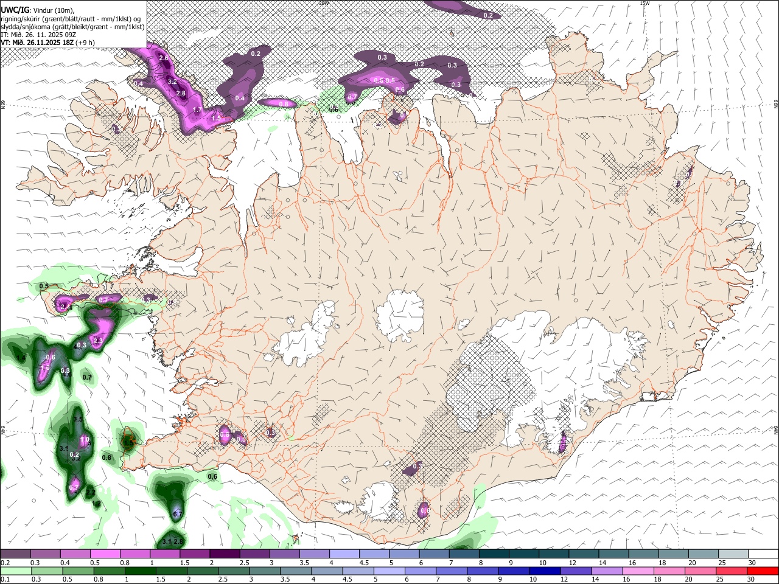Click the lower legend swatch between 1 and 1.5

[141, 571]
